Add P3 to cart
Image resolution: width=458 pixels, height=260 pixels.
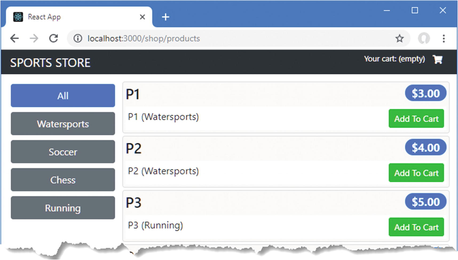pos(416,227)
